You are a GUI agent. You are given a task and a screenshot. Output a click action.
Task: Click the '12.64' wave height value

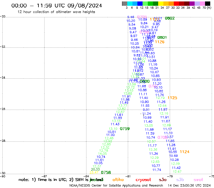(x=162, y=106)
